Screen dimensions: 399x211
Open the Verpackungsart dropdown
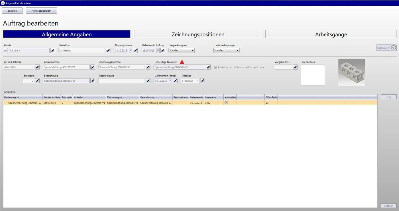(x=182, y=50)
